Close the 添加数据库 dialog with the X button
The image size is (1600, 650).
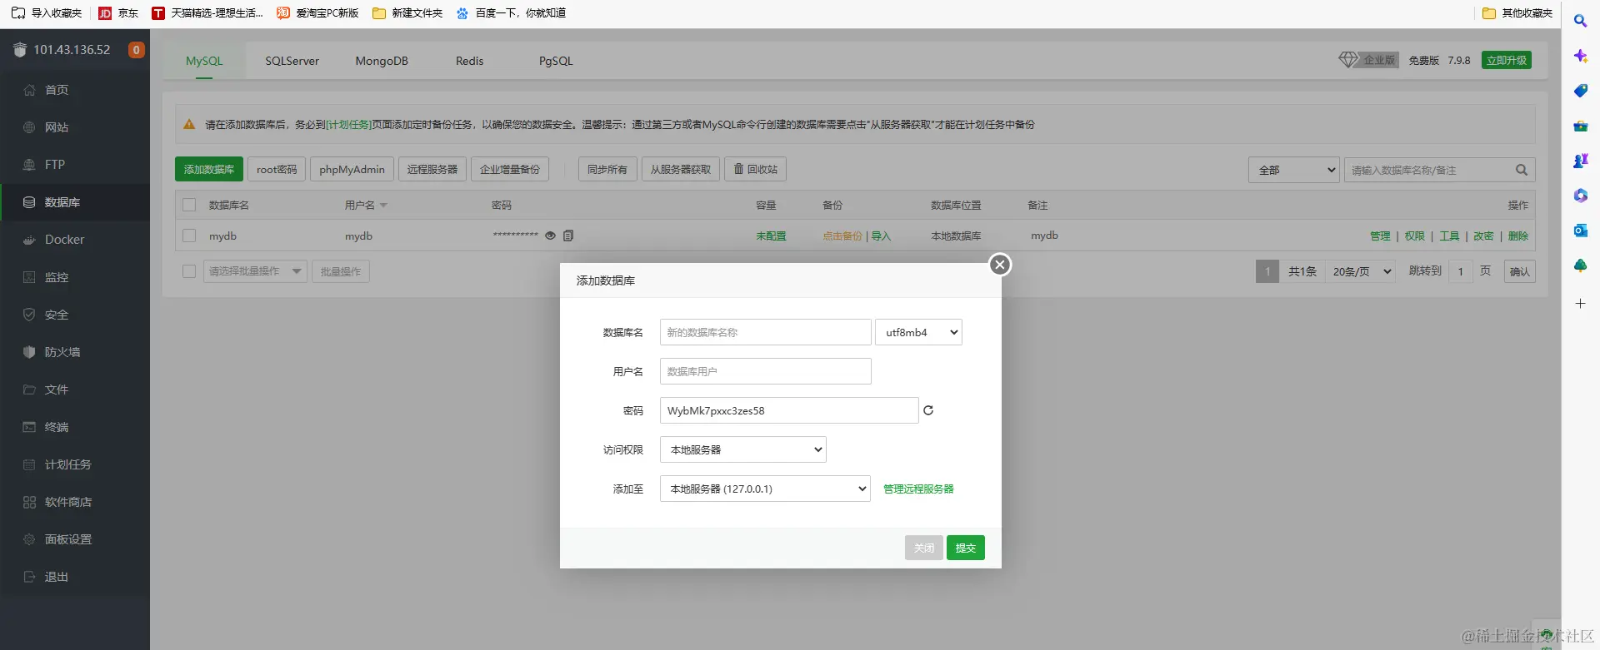tap(1000, 265)
